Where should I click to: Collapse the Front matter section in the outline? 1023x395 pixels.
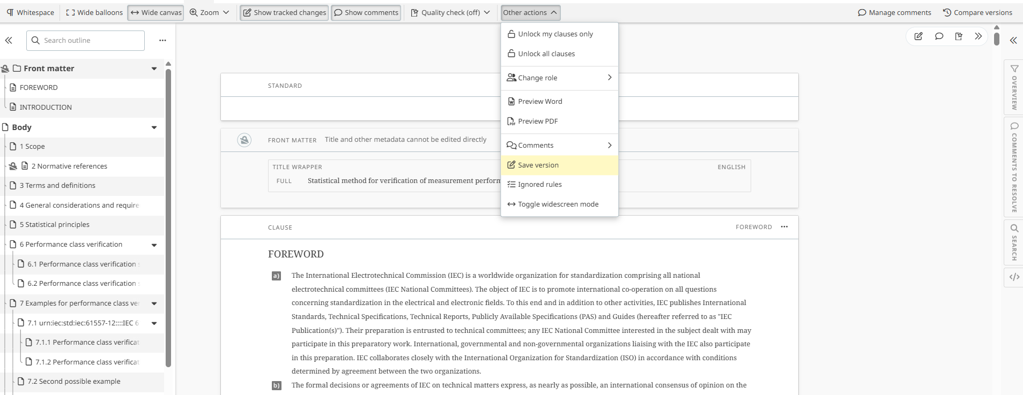(154, 69)
